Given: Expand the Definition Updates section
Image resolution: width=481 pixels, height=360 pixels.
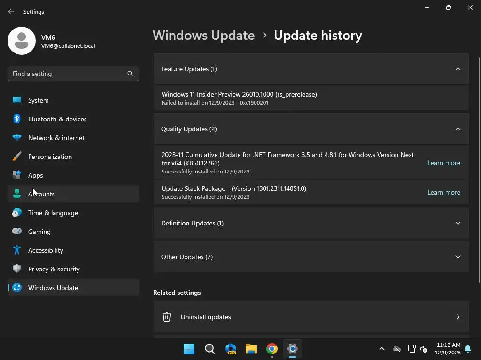Looking at the screenshot, I should click(458, 223).
